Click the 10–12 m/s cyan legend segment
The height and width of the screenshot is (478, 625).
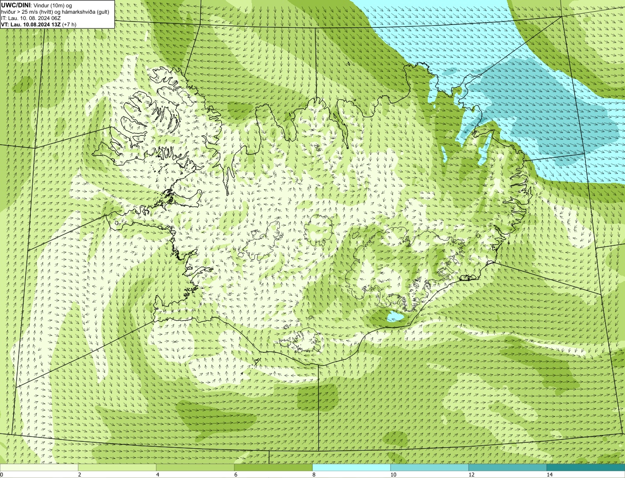click(430, 467)
